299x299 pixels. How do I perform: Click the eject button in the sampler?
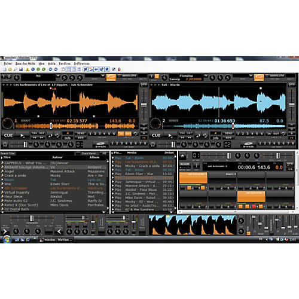(182, 156)
